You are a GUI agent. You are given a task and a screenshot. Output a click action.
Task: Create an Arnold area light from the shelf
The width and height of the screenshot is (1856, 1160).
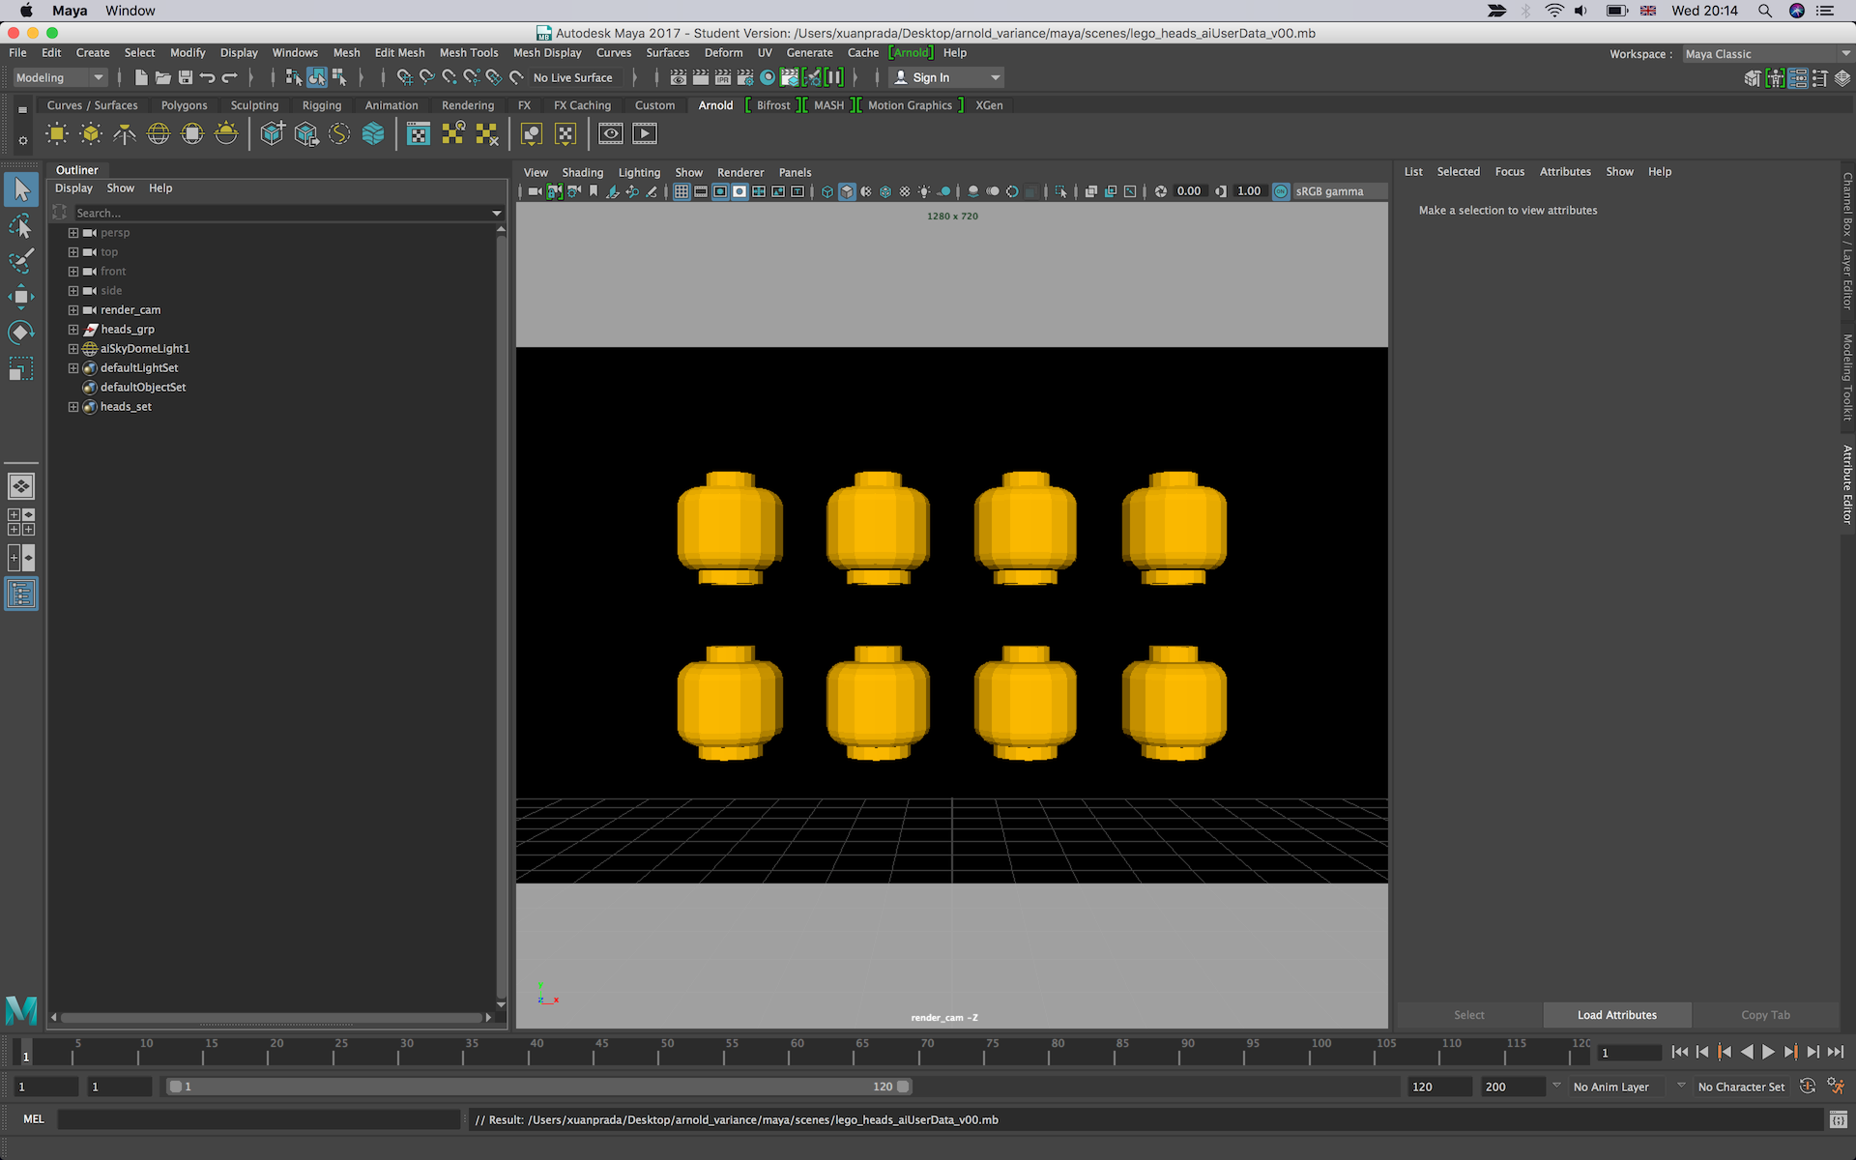[57, 133]
